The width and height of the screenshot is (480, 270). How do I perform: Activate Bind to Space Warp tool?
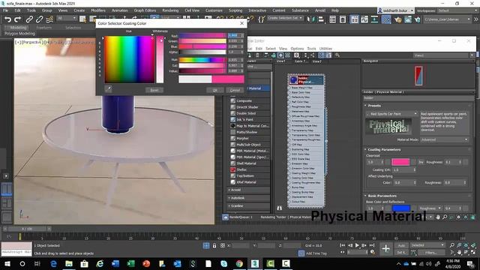49,19
